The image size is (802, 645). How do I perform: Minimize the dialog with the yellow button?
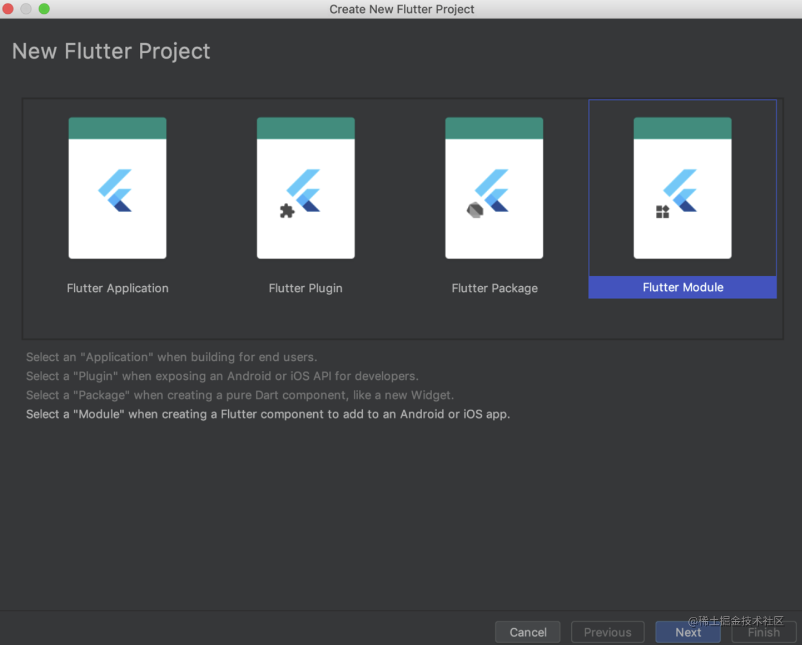coord(26,9)
